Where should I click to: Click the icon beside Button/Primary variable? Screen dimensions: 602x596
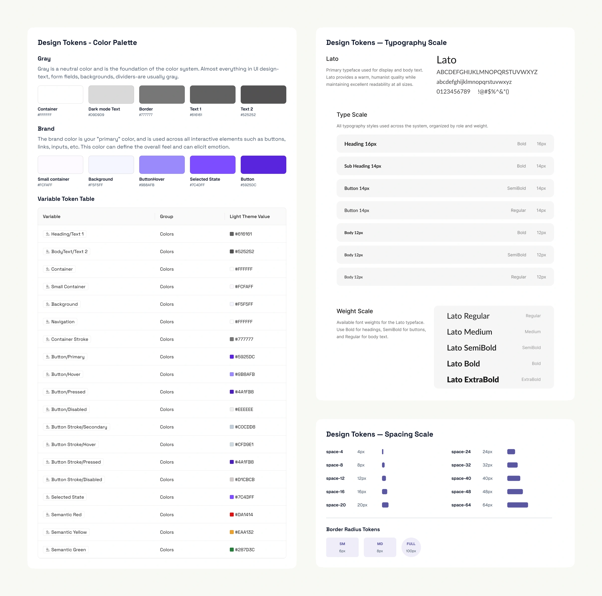(x=48, y=356)
